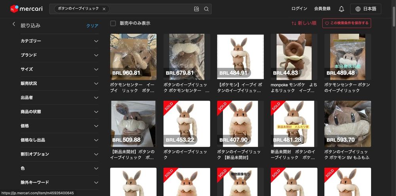Click the 会員登録 link

tap(322, 9)
